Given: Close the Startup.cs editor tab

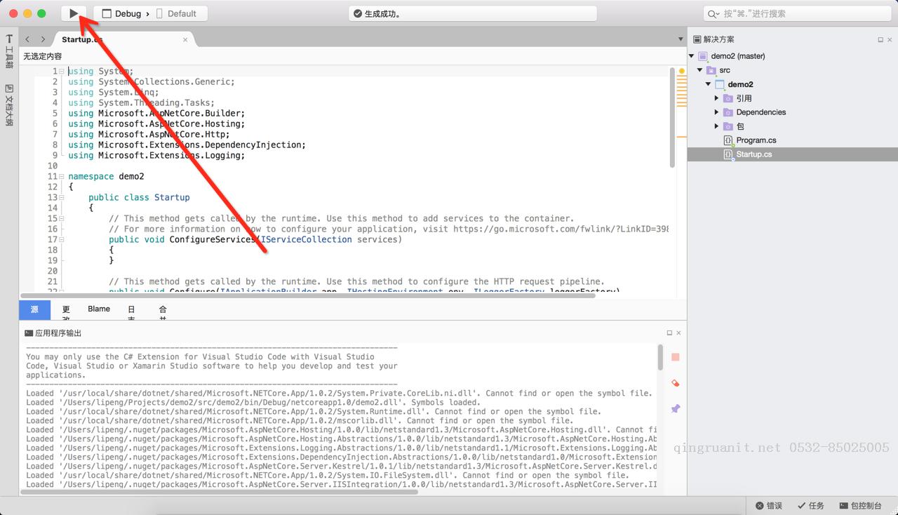Looking at the screenshot, I should (185, 40).
